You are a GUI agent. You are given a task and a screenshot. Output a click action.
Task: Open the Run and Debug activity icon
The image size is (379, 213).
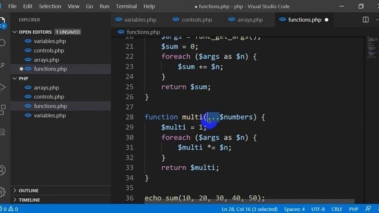(2, 88)
